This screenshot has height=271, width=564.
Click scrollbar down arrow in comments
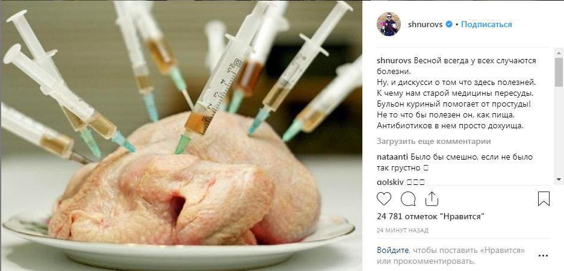559,179
